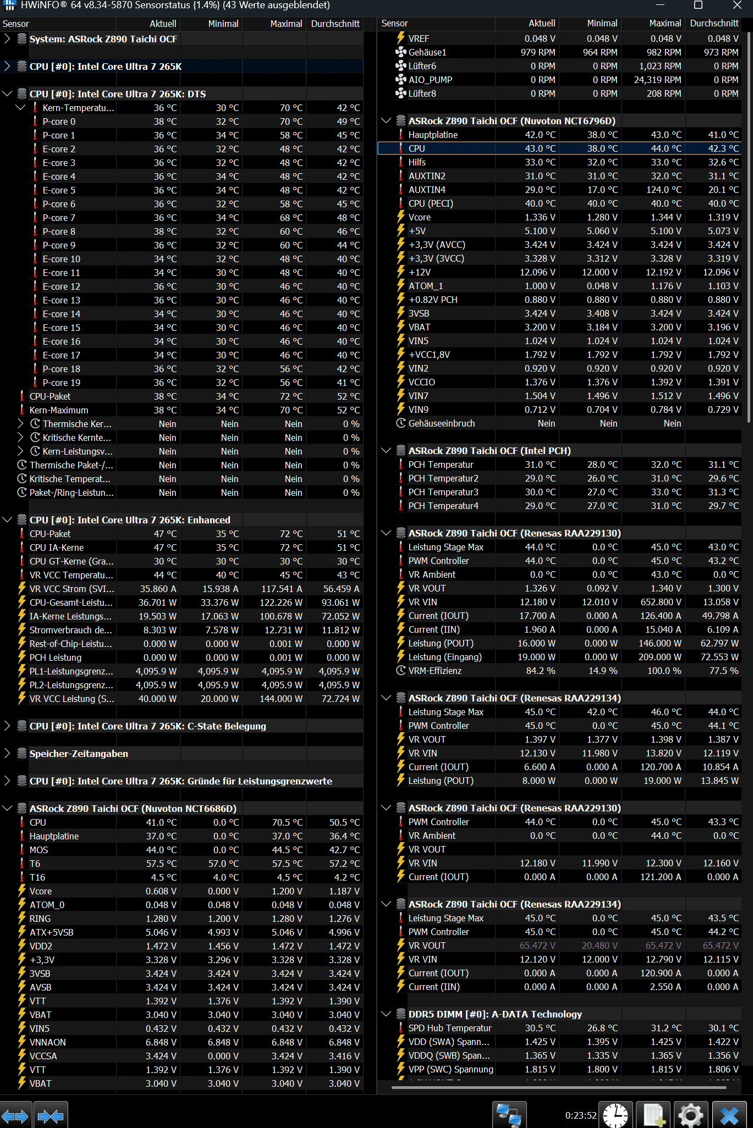
Task: Click the collapse-columns inward arrows button
Action: (51, 1116)
